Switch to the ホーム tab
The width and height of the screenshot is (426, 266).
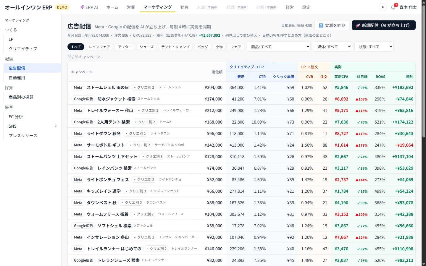point(112,7)
